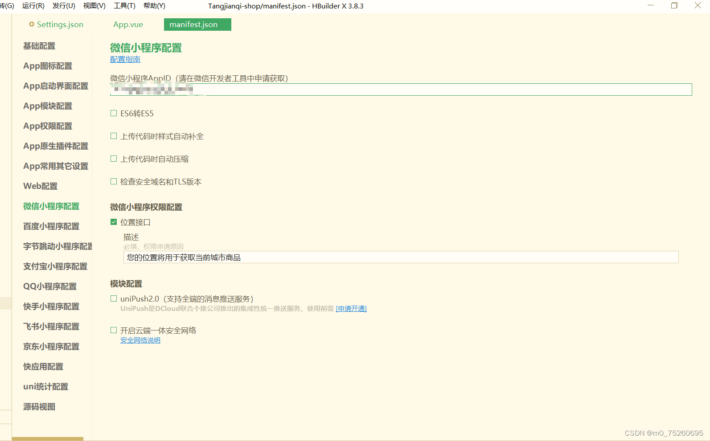710x441 pixels.
Task: Open App常用其它设置 in the sidebar
Action: (x=56, y=166)
